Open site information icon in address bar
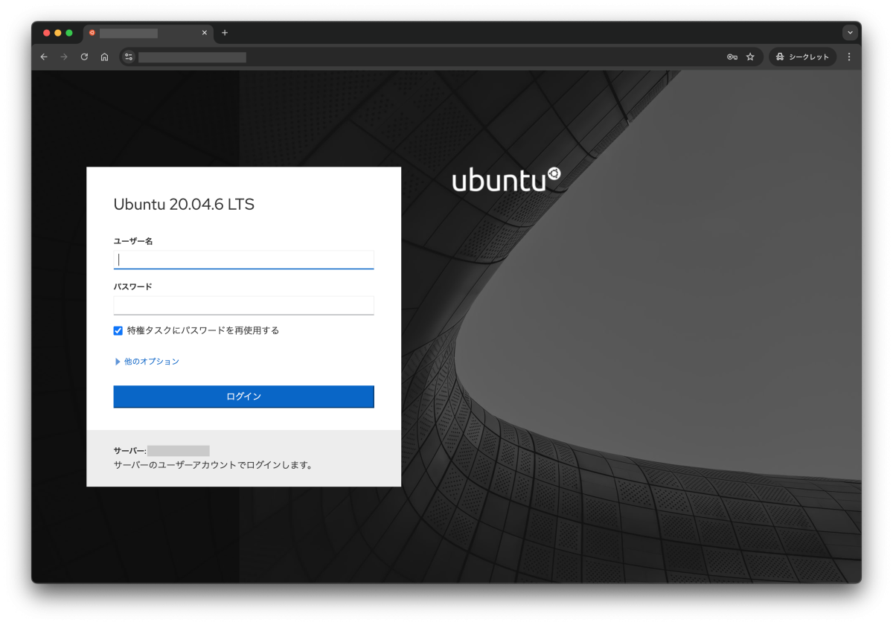The width and height of the screenshot is (893, 625). [x=129, y=57]
